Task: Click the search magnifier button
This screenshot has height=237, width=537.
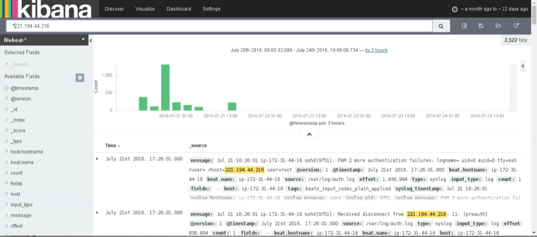Action: coord(441,26)
